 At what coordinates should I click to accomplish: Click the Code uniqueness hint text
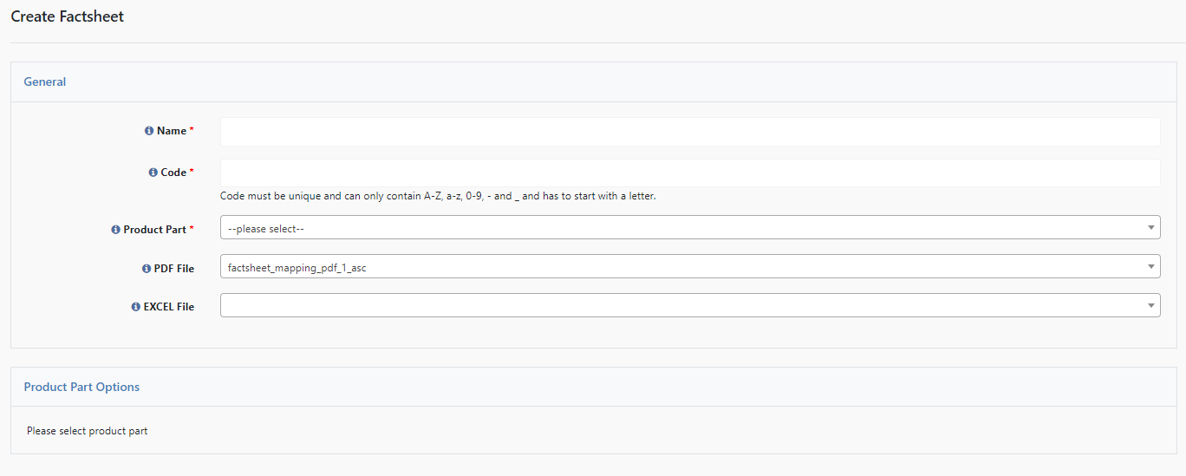click(438, 196)
